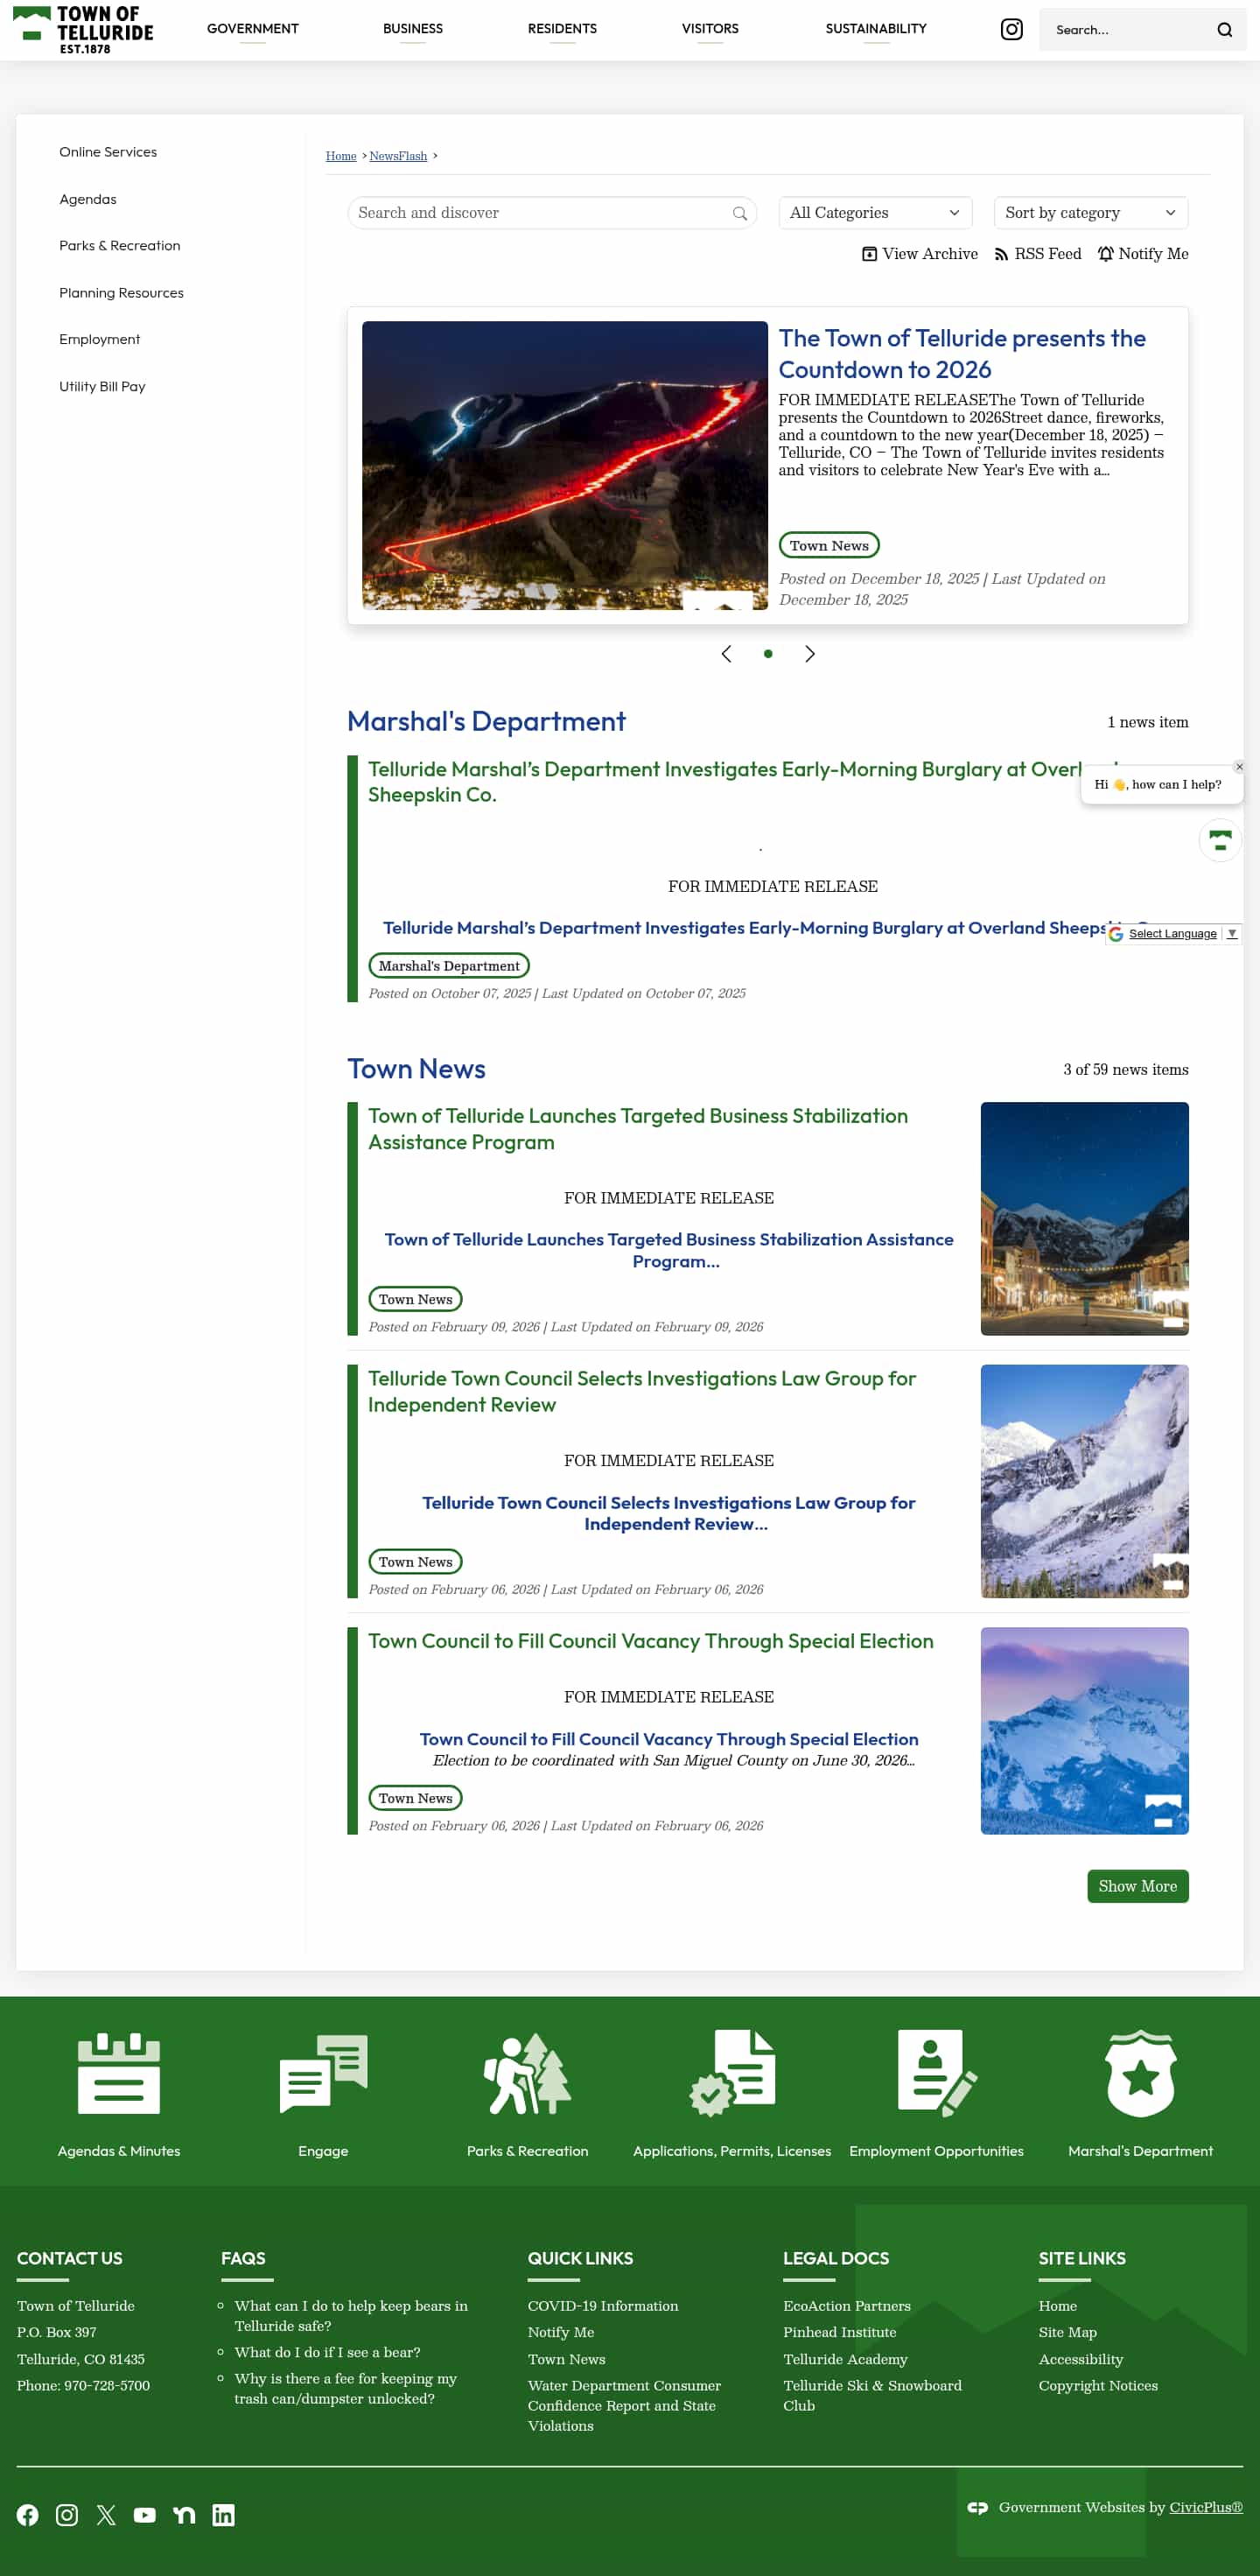
Task: Open the Select Language dropdown
Action: tap(1174, 934)
